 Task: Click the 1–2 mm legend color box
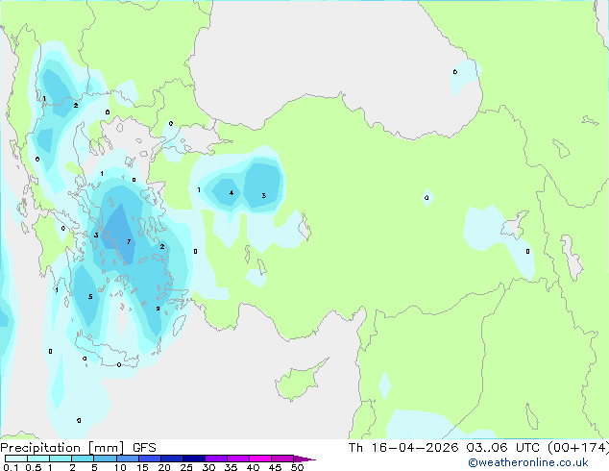(61, 459)
